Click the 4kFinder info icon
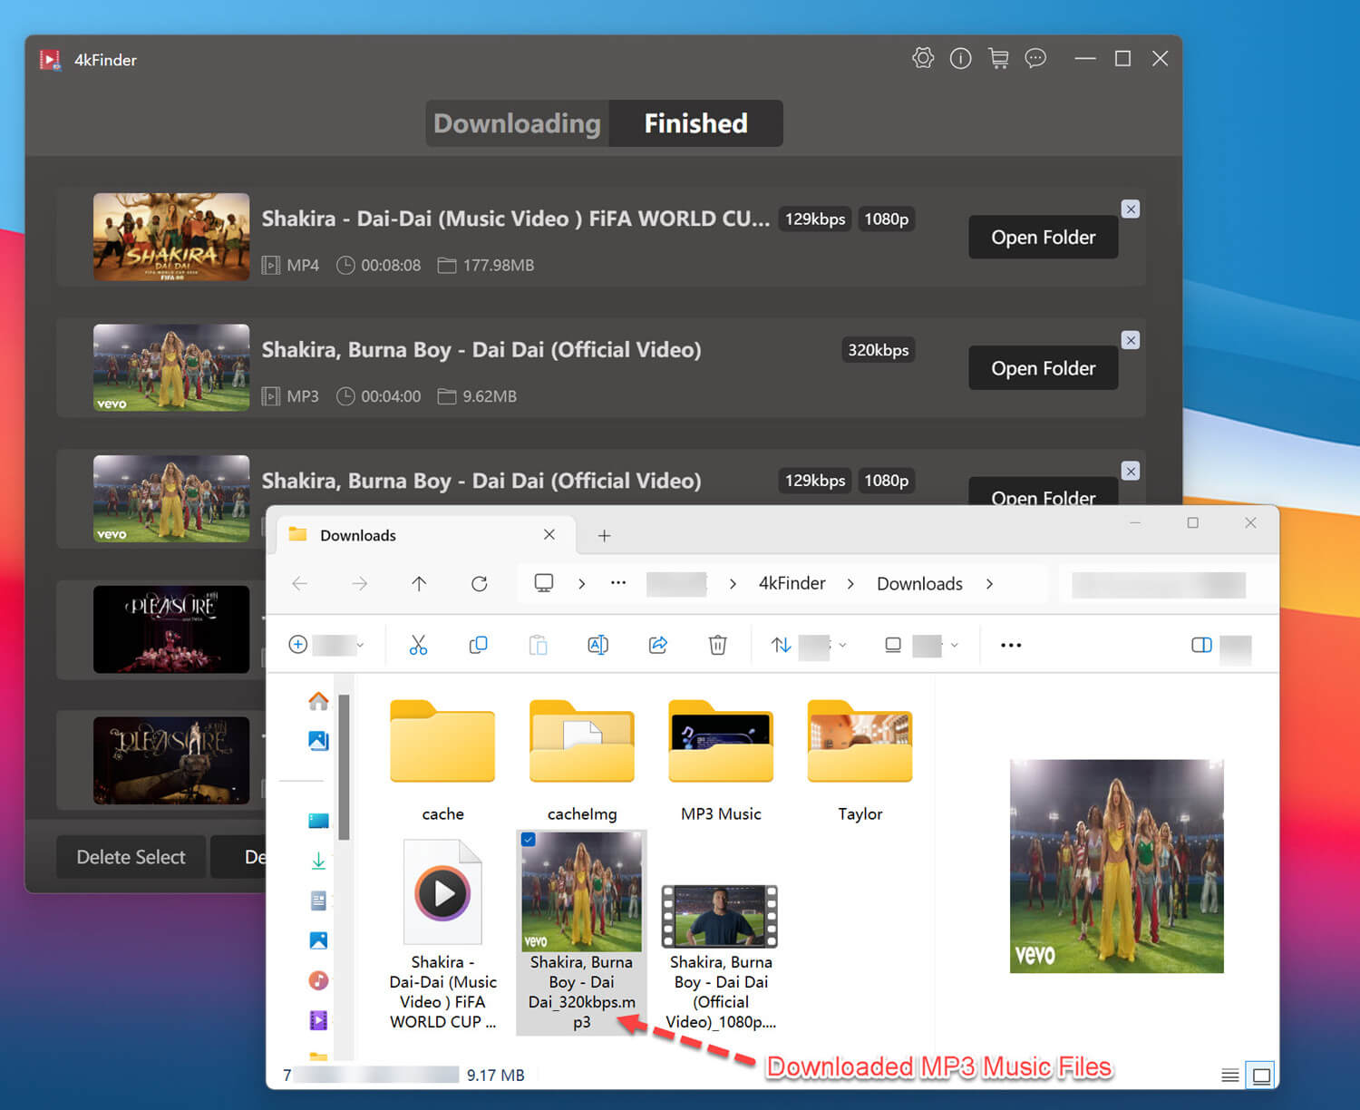This screenshot has width=1360, height=1110. [960, 59]
